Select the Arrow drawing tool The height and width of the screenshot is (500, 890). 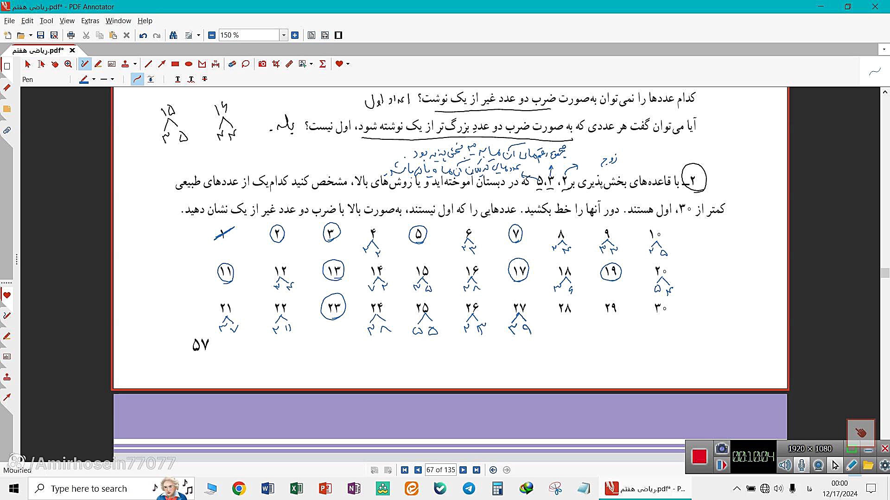click(x=162, y=64)
